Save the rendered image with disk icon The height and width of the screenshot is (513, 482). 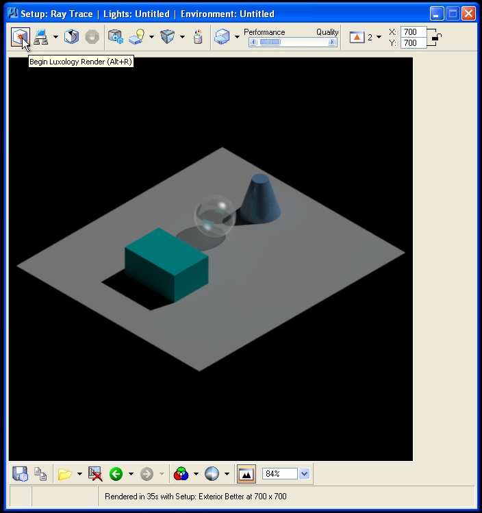coord(21,474)
